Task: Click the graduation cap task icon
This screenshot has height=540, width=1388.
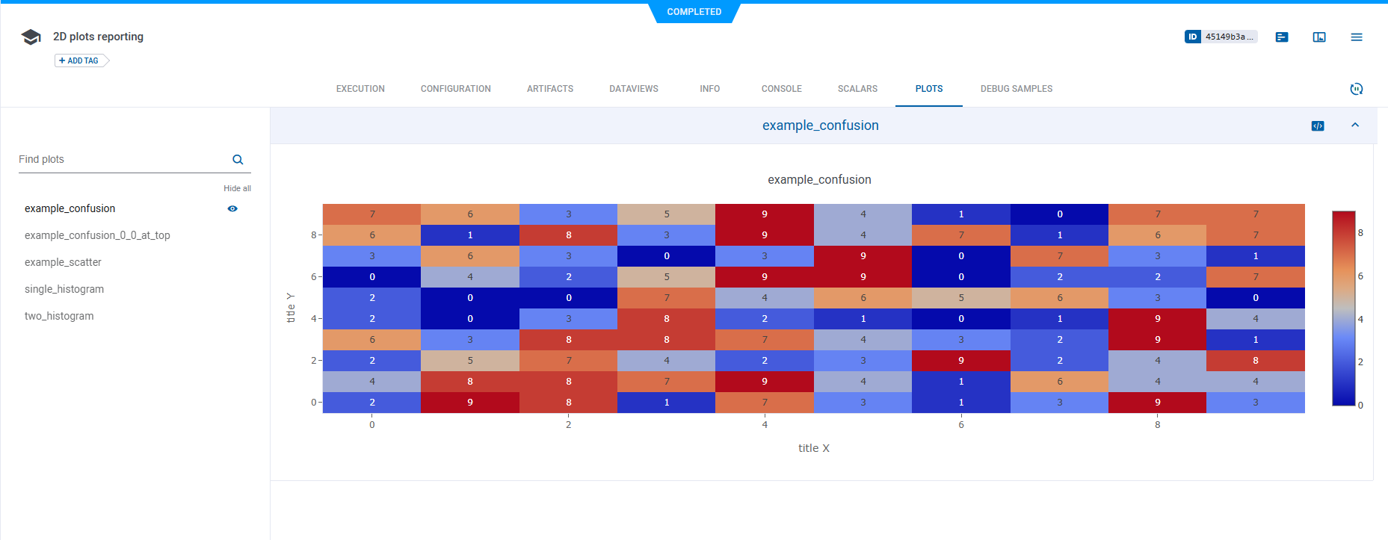Action: (31, 37)
